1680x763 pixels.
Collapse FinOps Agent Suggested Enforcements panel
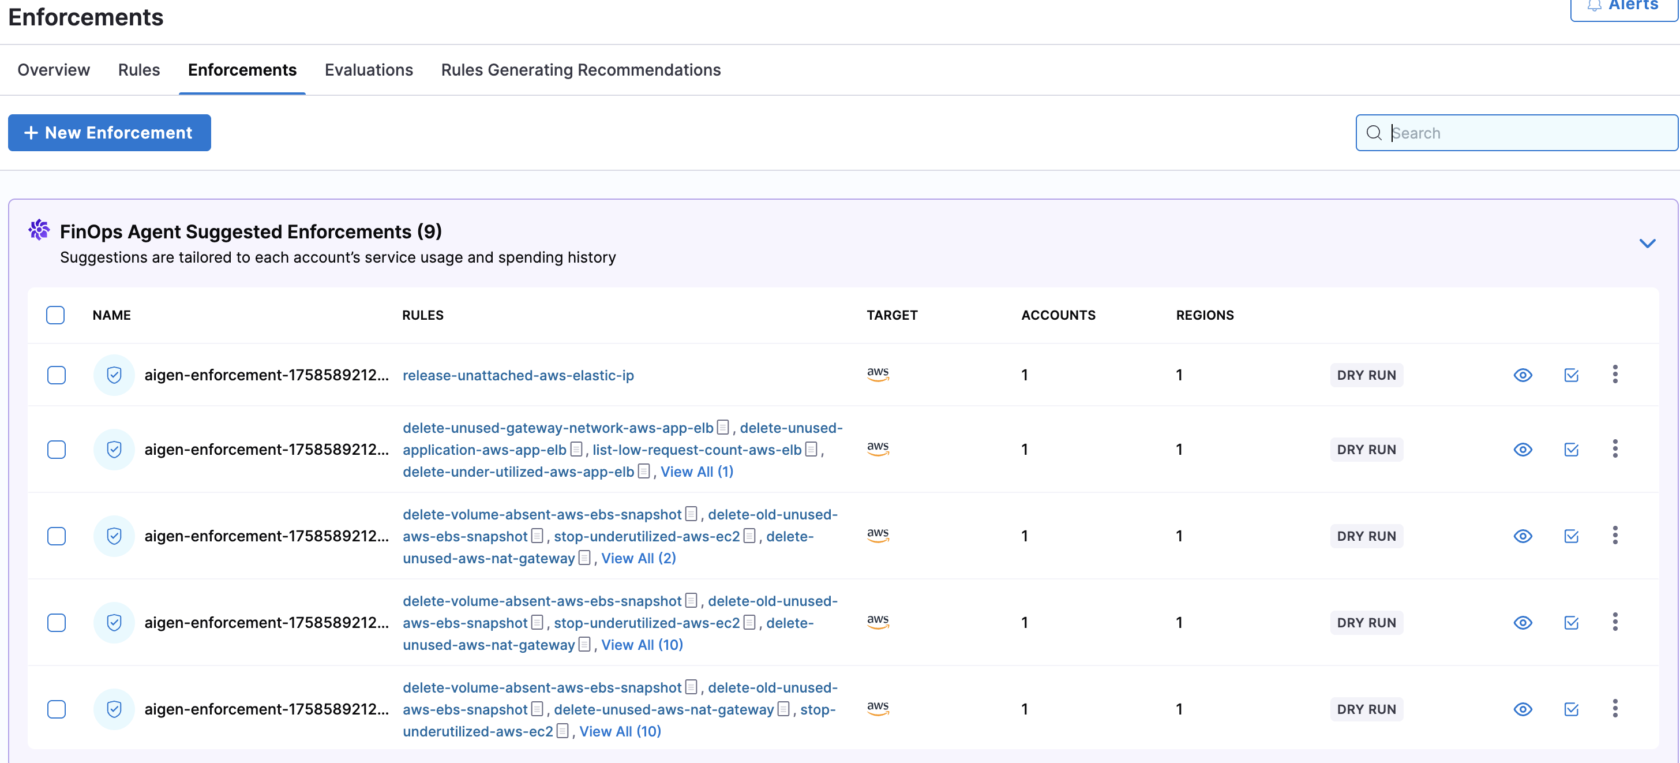coord(1647,244)
